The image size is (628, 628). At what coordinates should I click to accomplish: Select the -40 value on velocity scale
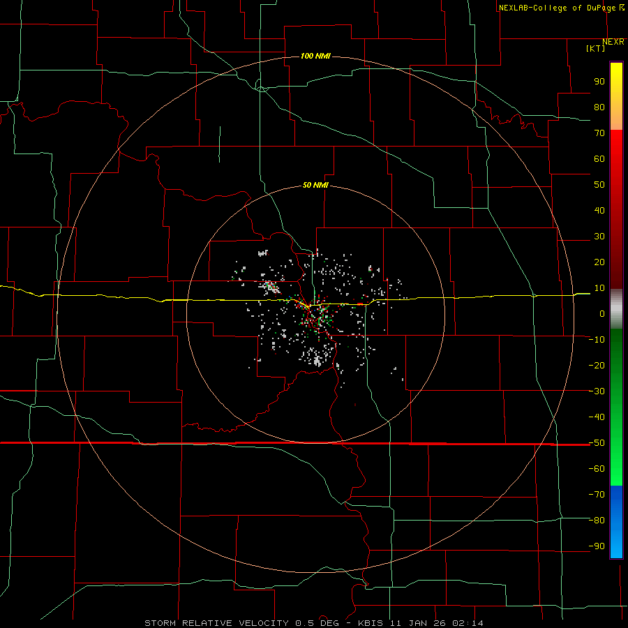[x=597, y=417]
